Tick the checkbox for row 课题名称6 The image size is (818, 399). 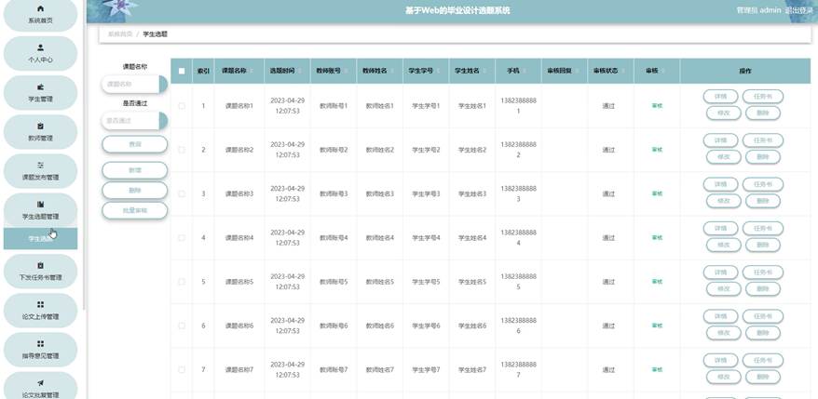click(x=182, y=326)
